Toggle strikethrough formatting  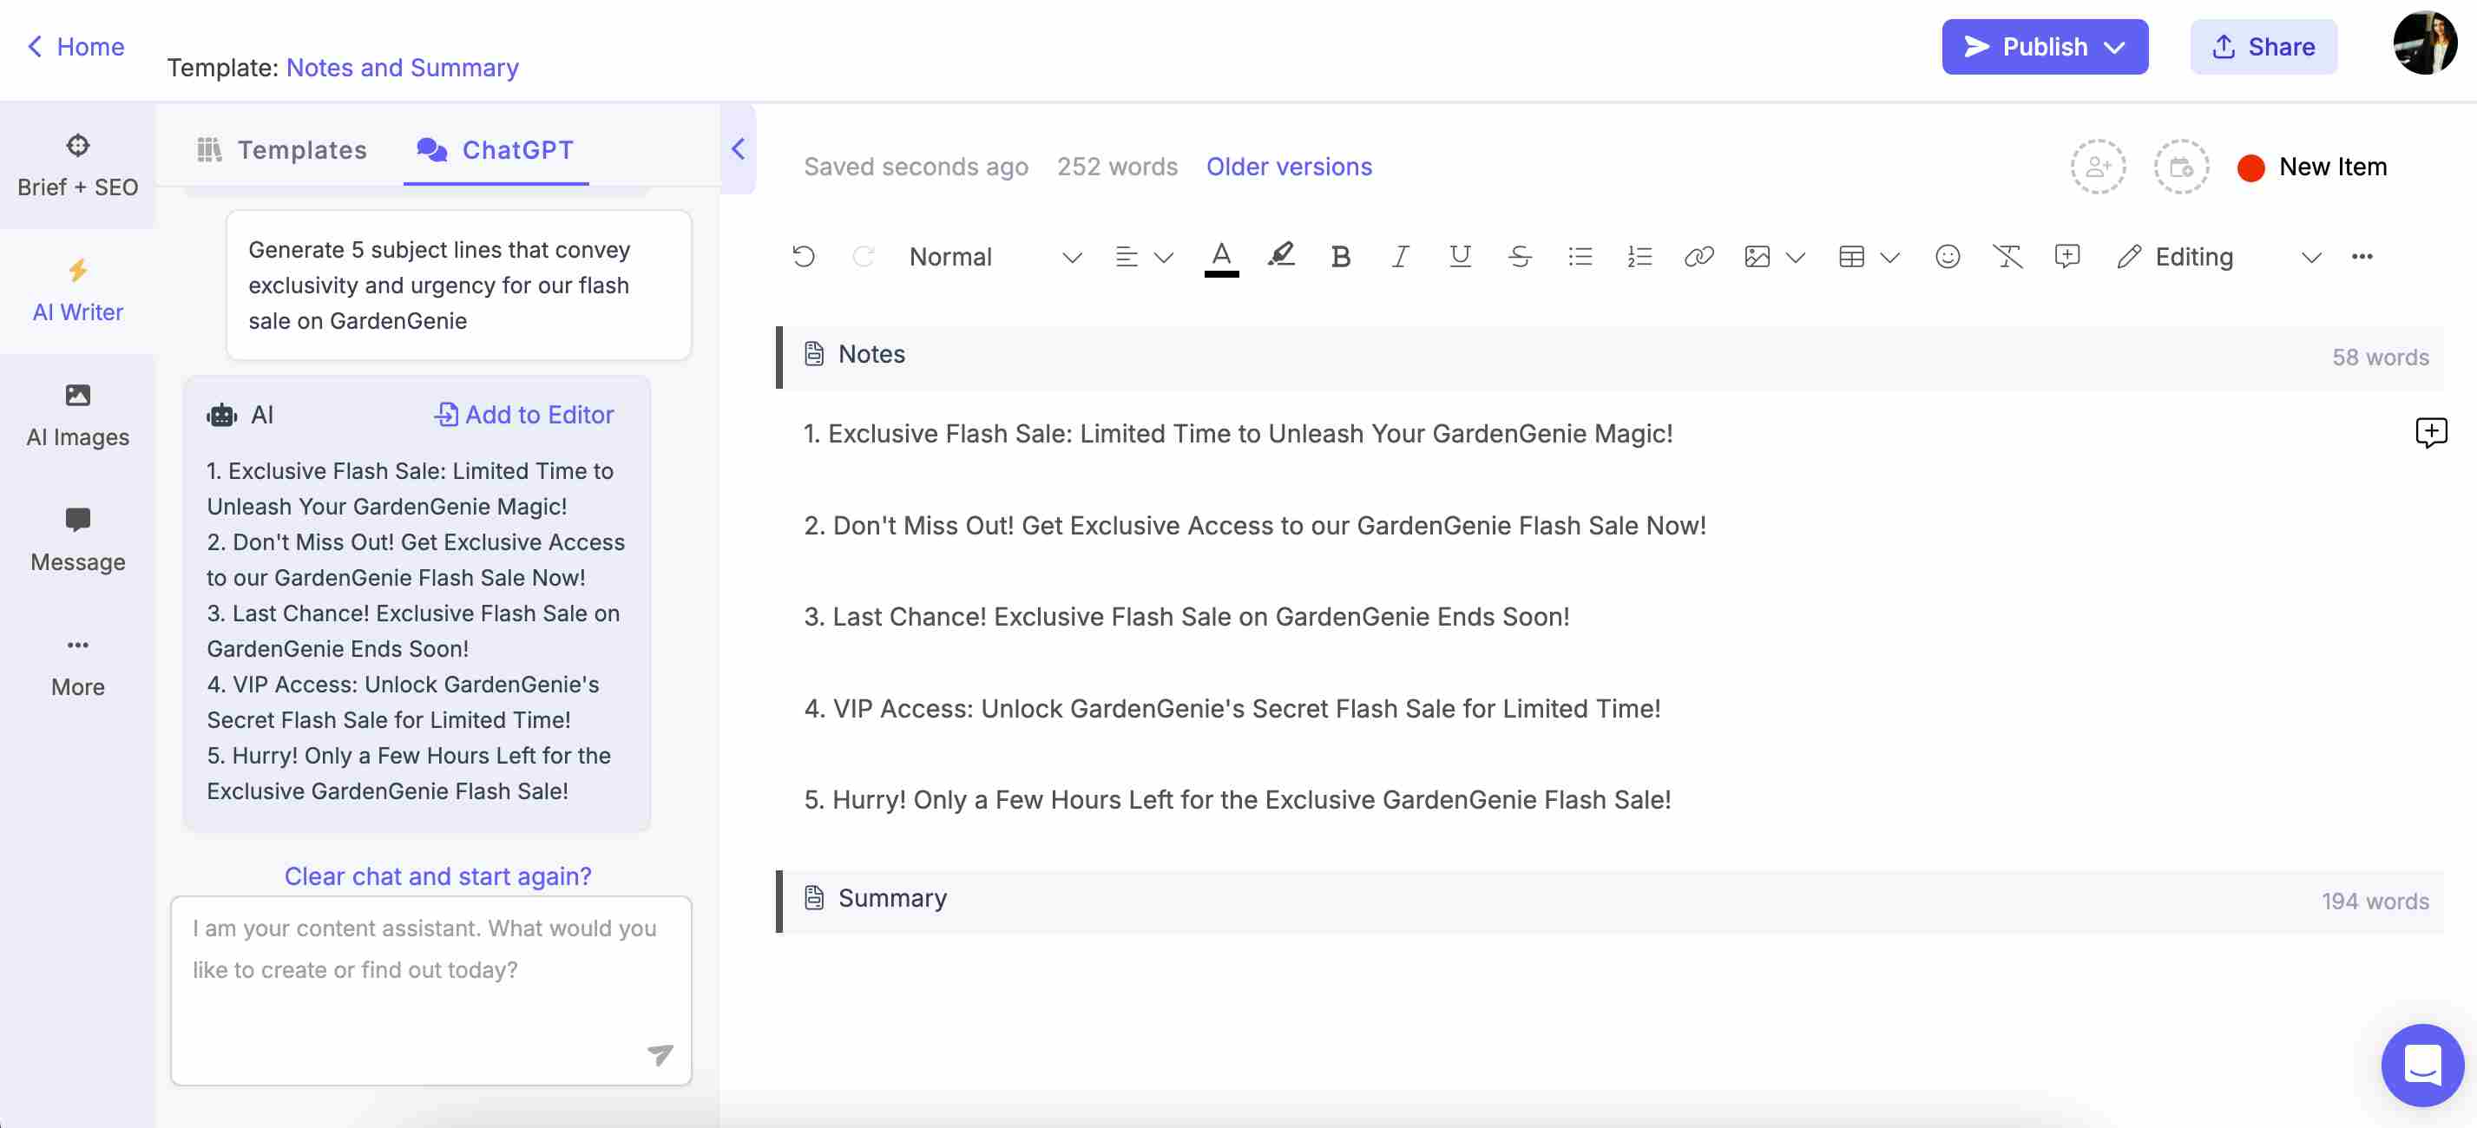coord(1520,257)
